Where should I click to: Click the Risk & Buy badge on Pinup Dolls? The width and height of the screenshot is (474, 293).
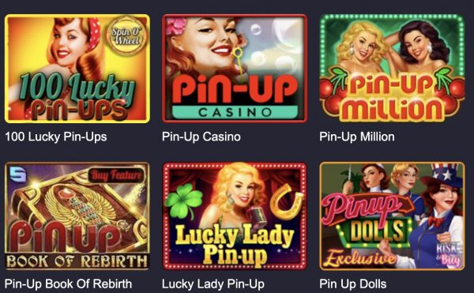(448, 254)
